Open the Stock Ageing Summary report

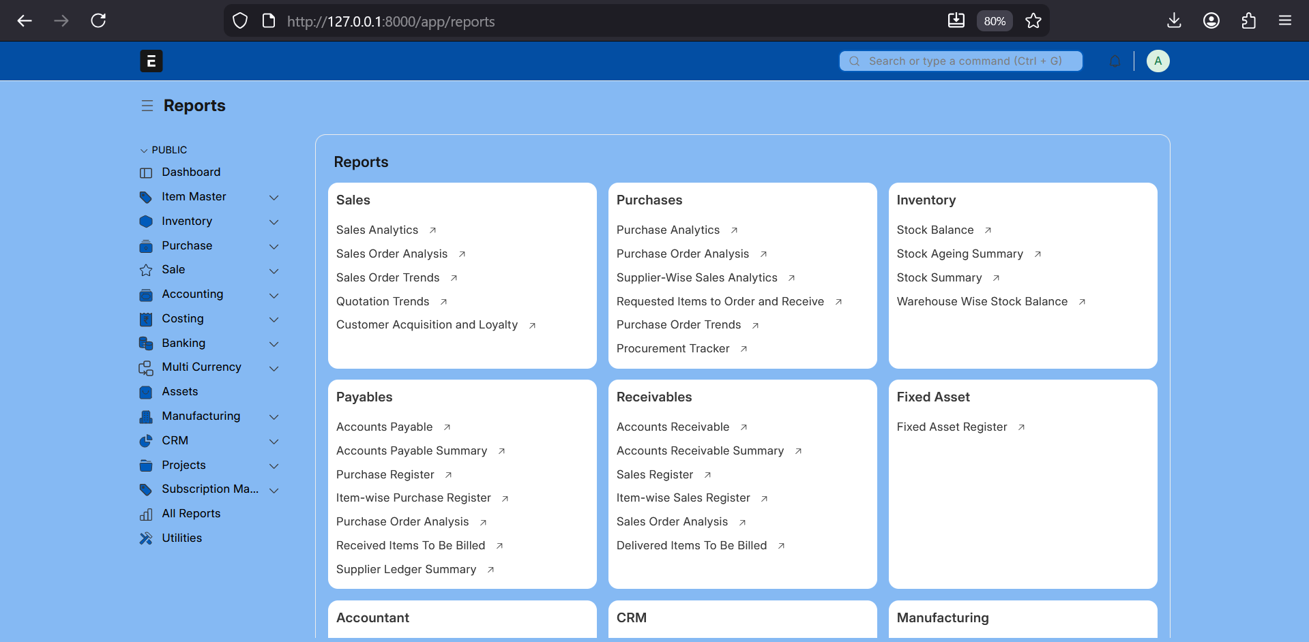click(959, 254)
